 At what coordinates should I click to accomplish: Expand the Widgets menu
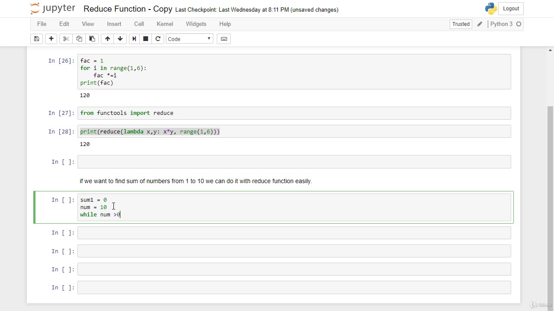tap(196, 24)
